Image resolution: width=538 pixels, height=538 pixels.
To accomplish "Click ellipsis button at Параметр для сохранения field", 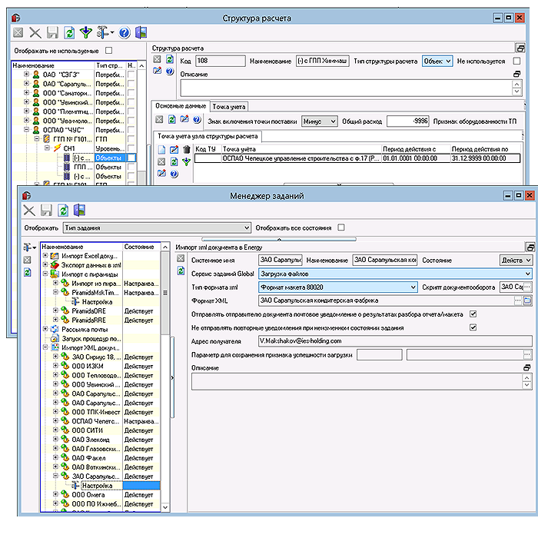I will pos(528,354).
